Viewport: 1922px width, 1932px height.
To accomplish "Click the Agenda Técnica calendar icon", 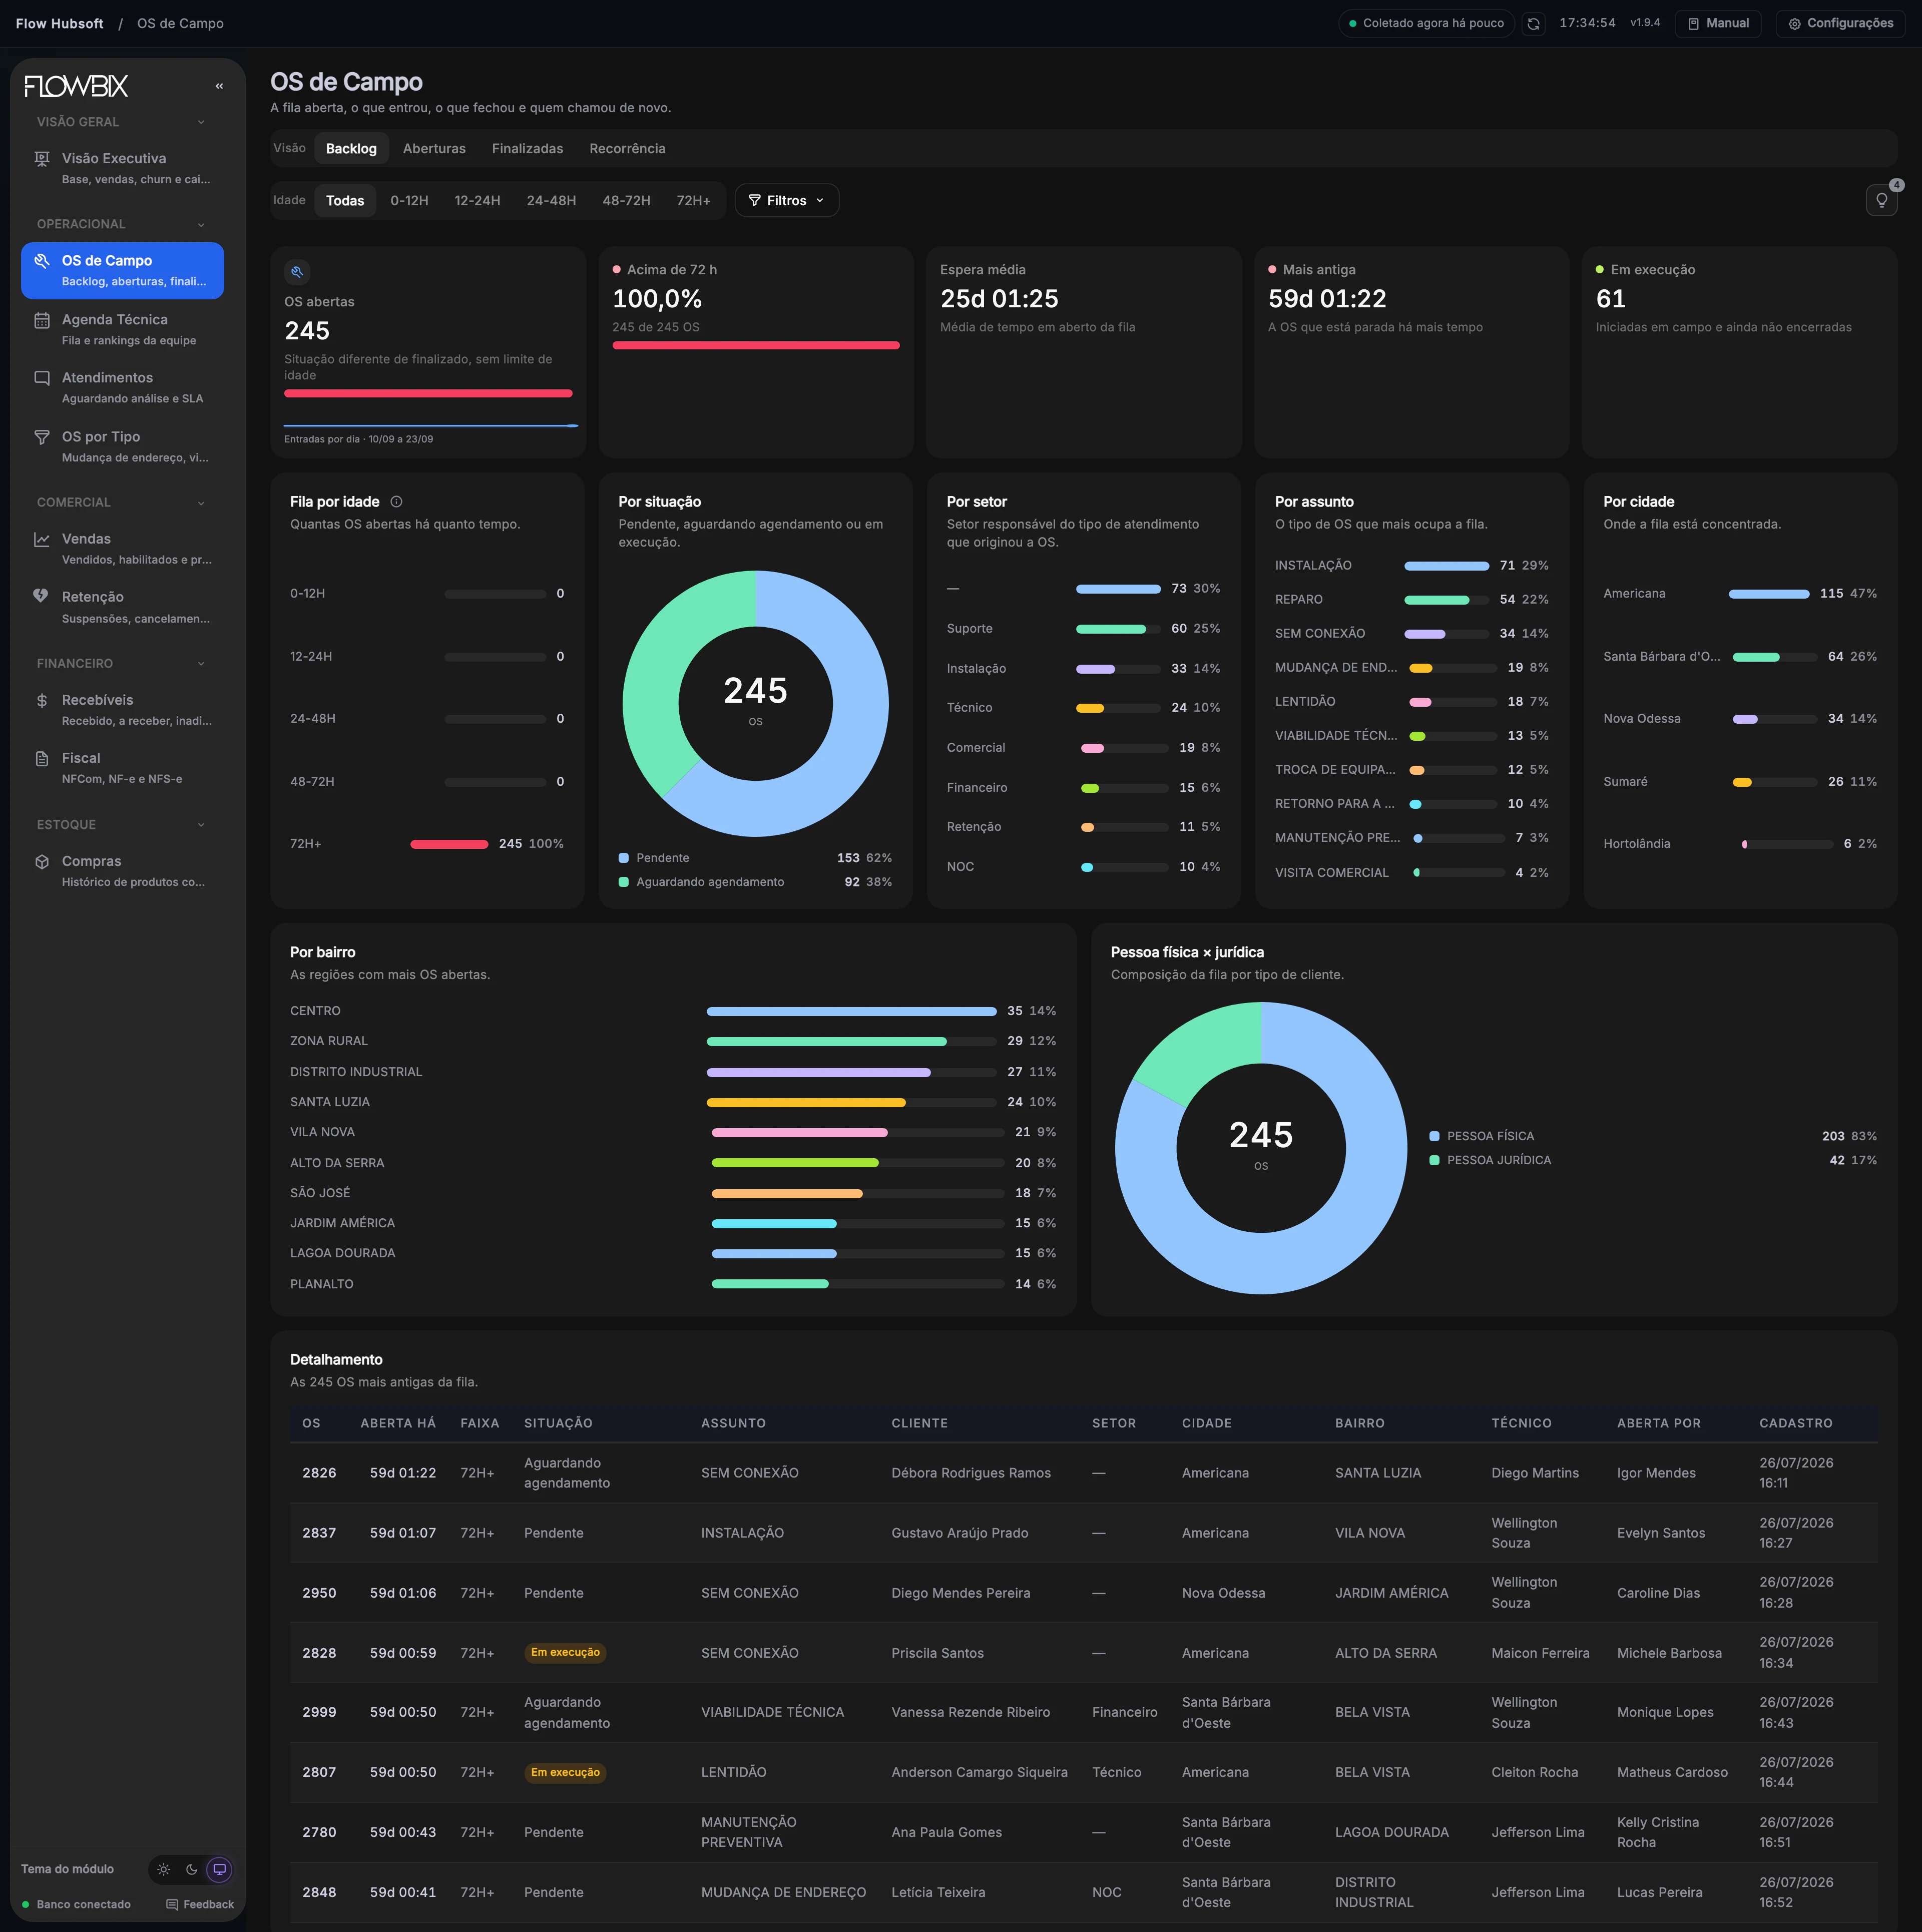I will [x=42, y=320].
